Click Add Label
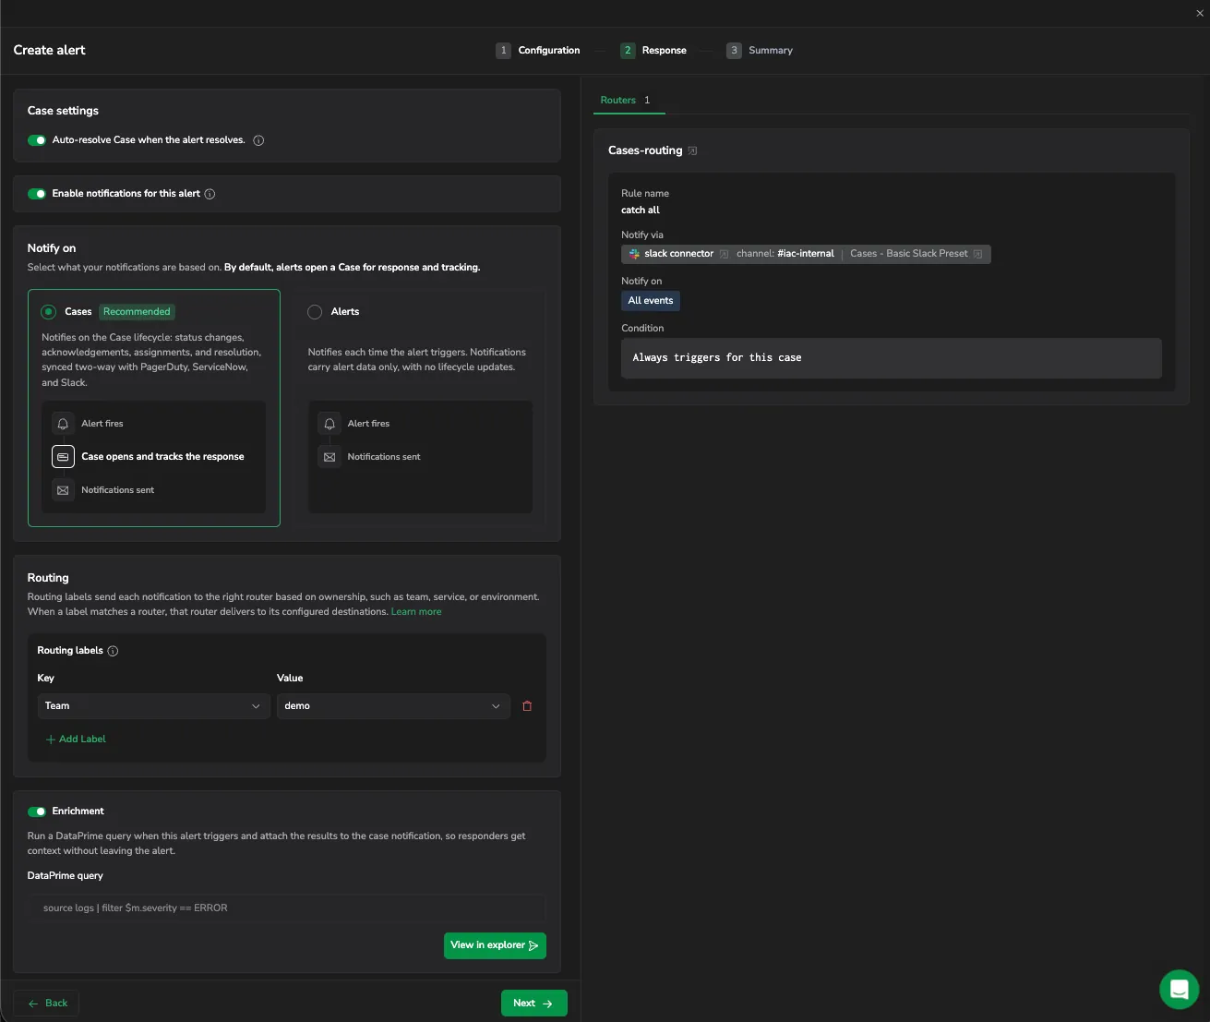 click(x=76, y=739)
